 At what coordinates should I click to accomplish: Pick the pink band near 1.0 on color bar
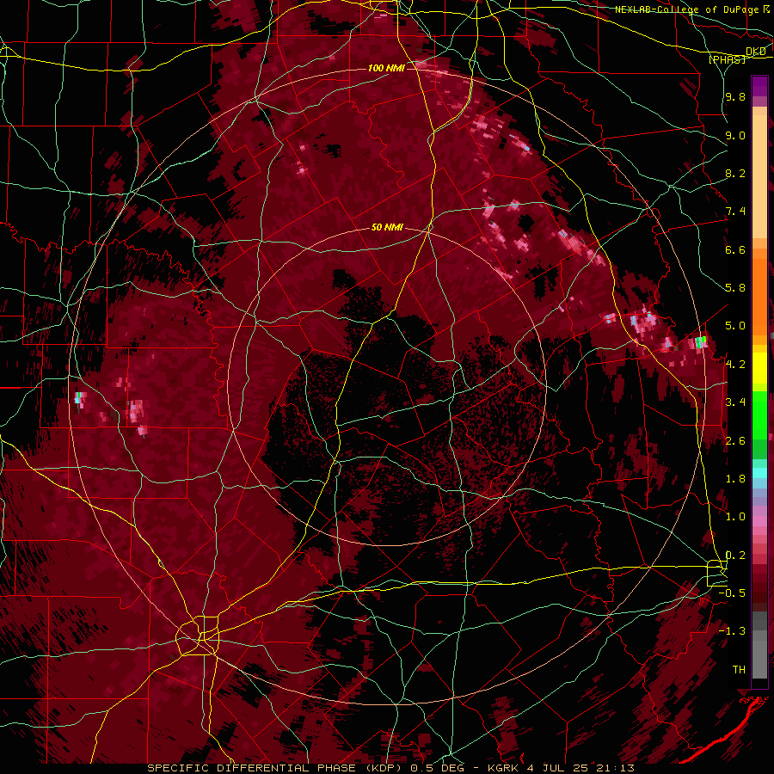tap(759, 521)
